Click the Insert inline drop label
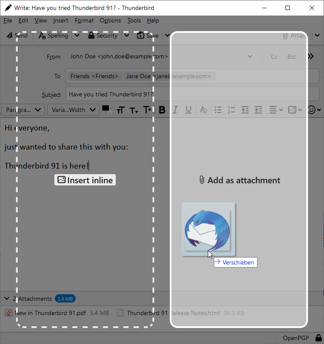This screenshot has width=324, height=344. click(85, 180)
